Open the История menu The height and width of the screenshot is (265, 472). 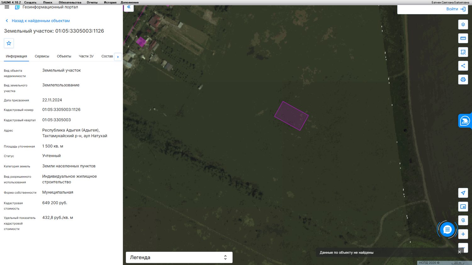click(x=110, y=2)
